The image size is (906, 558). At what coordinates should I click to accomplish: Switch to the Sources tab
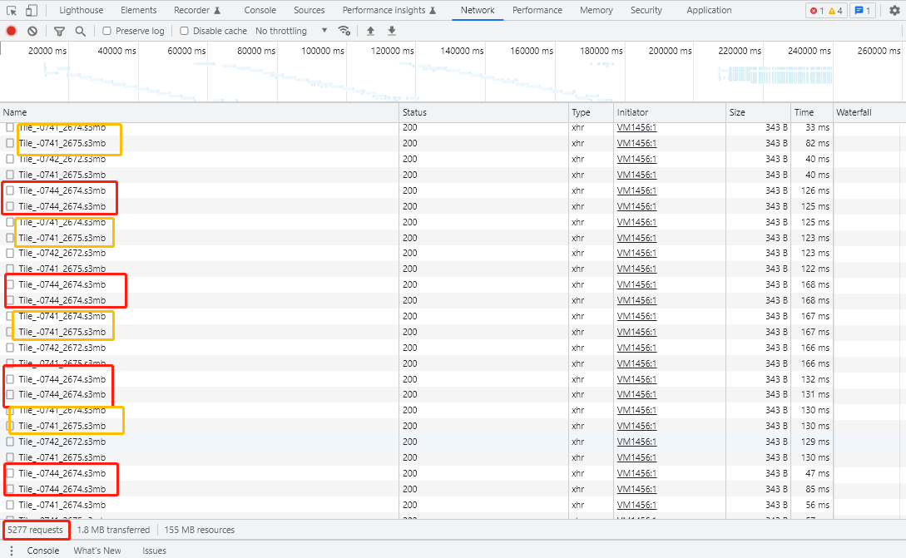click(x=309, y=11)
